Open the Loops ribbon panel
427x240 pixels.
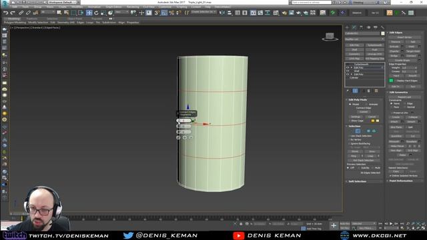coord(89,23)
